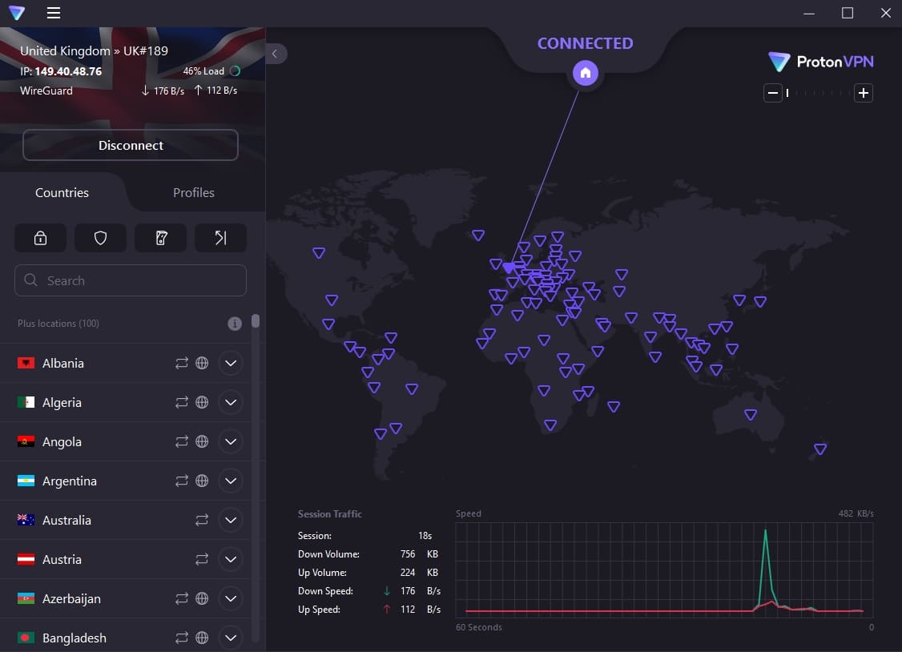The image size is (902, 652).
Task: Click the globe icon for Bangladesh
Action: pos(202,638)
